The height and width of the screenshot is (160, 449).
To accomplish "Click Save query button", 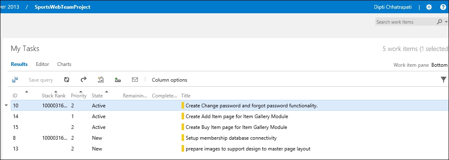I will coord(41,80).
